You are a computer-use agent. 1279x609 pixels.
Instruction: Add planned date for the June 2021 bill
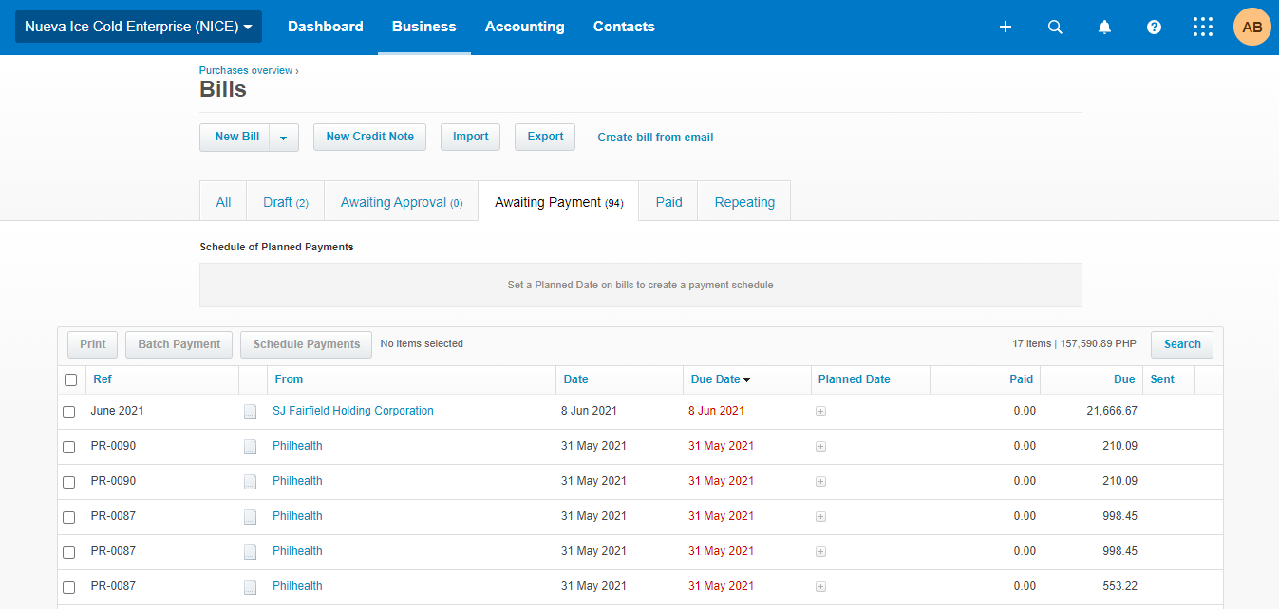pos(820,412)
